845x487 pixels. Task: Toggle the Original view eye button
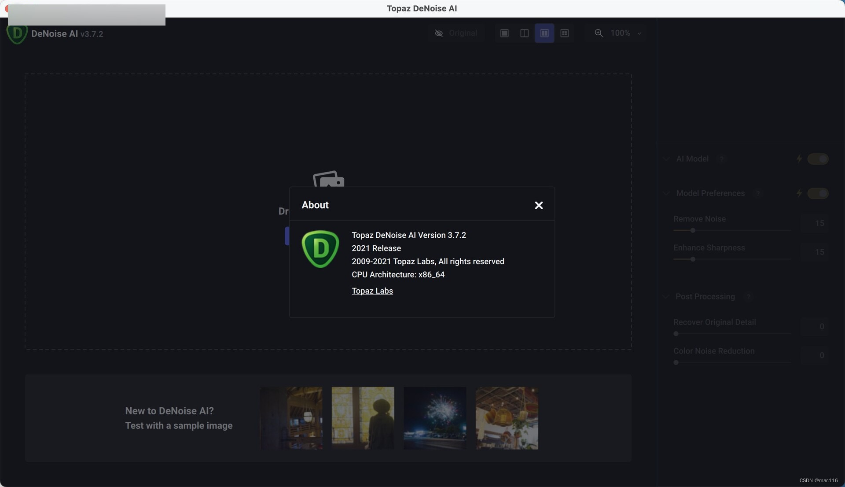click(x=456, y=33)
